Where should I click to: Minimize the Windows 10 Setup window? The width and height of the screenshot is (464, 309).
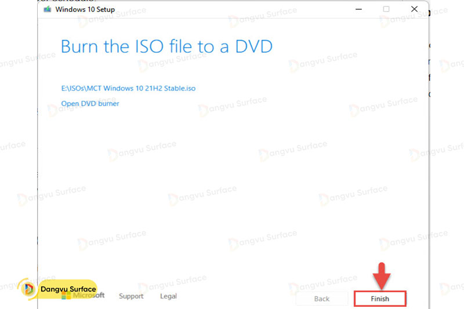click(x=358, y=9)
